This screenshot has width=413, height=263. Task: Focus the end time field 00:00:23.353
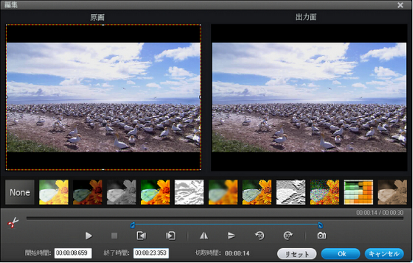[x=151, y=253]
